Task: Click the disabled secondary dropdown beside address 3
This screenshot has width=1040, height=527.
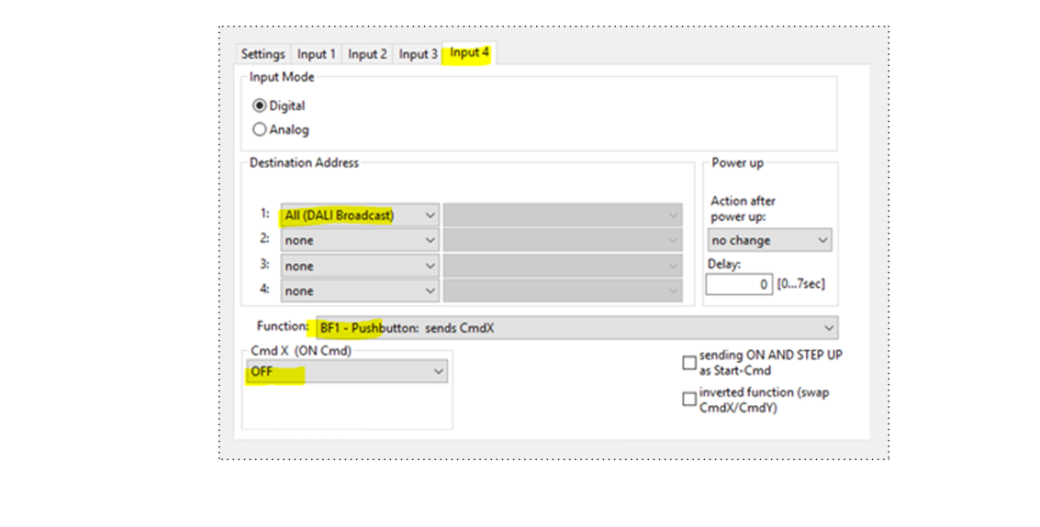Action: (563, 266)
